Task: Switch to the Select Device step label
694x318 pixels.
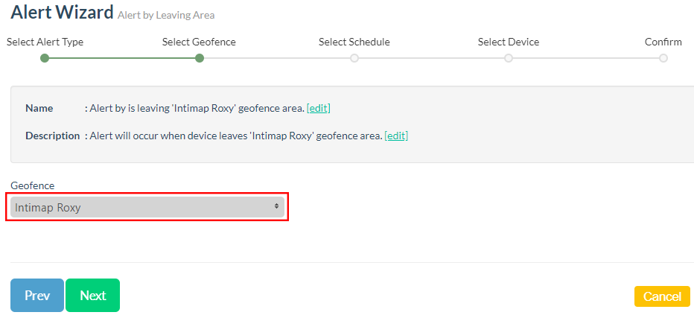Action: [x=509, y=42]
